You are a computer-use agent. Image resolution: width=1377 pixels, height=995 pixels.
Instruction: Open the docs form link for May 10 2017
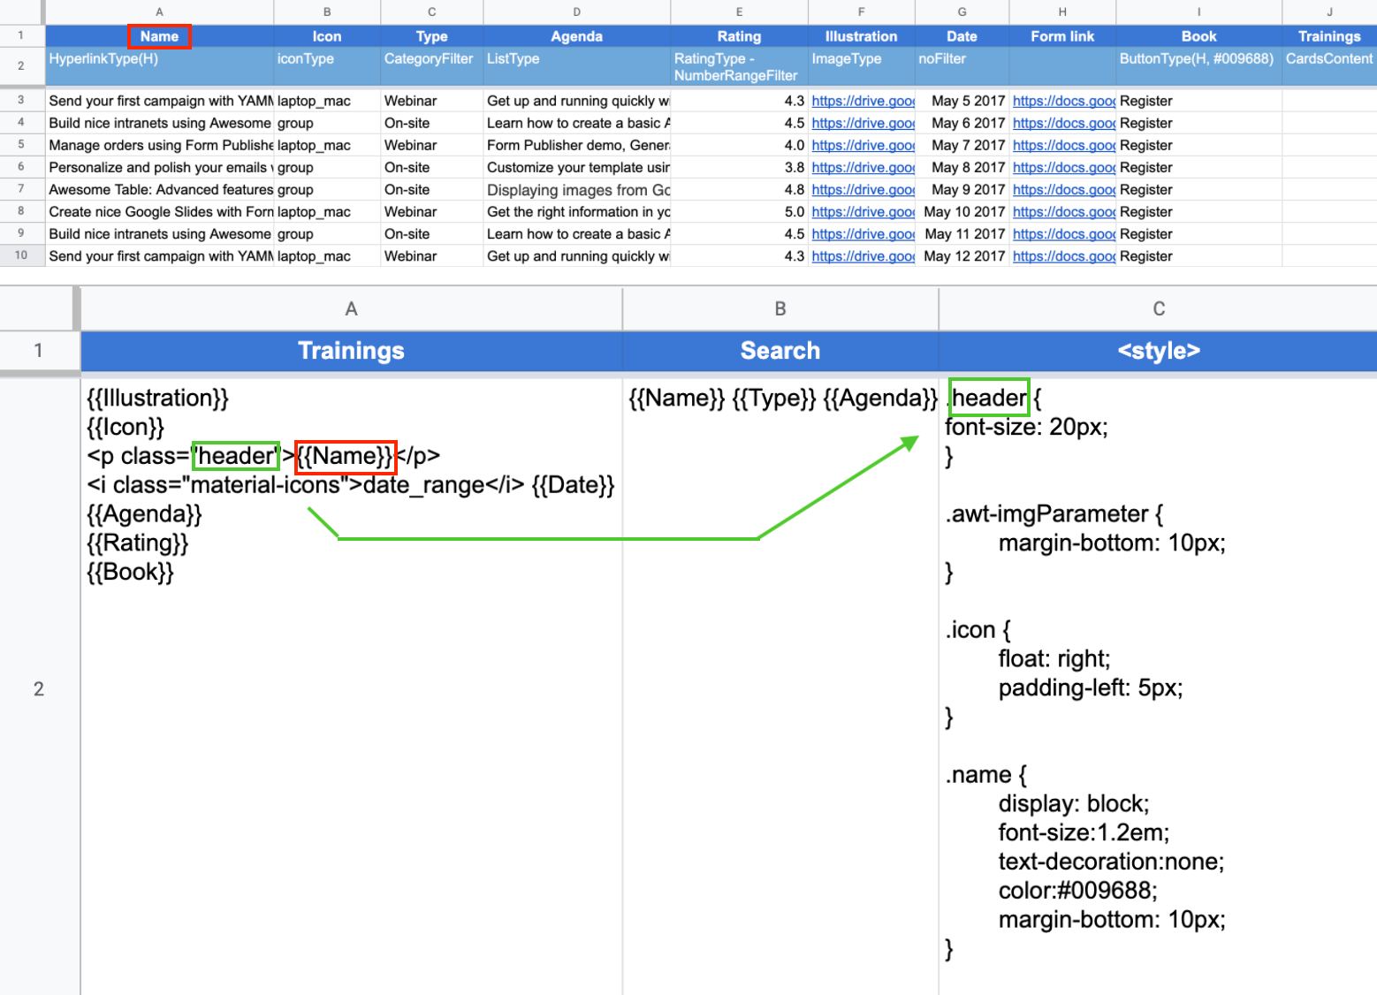(1064, 211)
